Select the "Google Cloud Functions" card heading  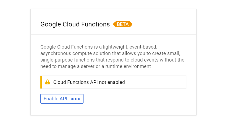click(x=75, y=24)
